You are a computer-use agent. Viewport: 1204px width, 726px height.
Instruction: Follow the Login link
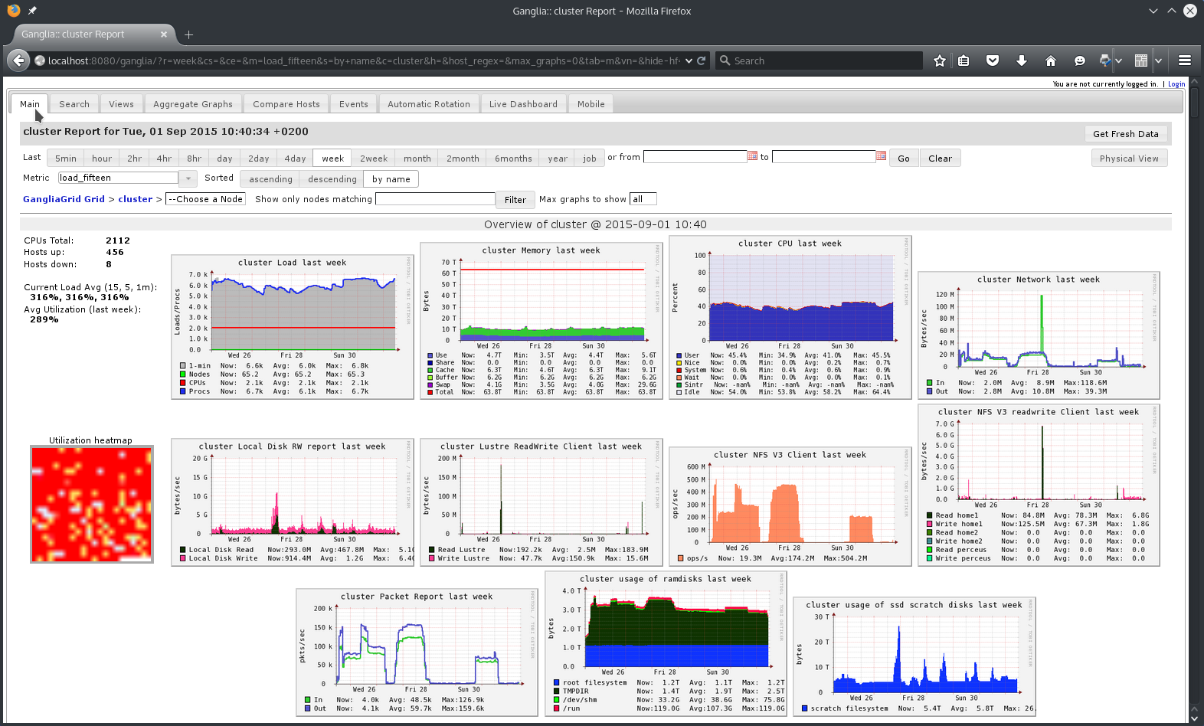(1176, 84)
